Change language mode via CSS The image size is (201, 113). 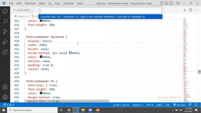click(167, 105)
